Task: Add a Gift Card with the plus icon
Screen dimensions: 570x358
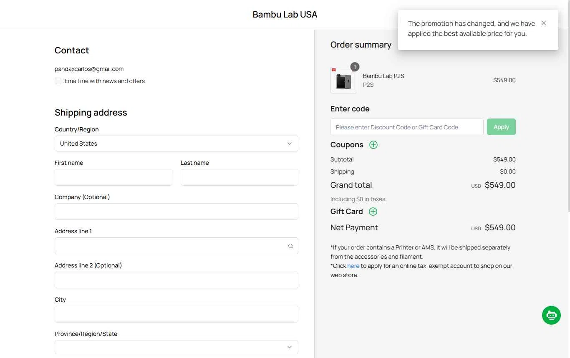Action: point(373,212)
